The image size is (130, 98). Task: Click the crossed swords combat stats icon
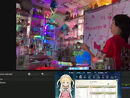(x=77, y=87)
